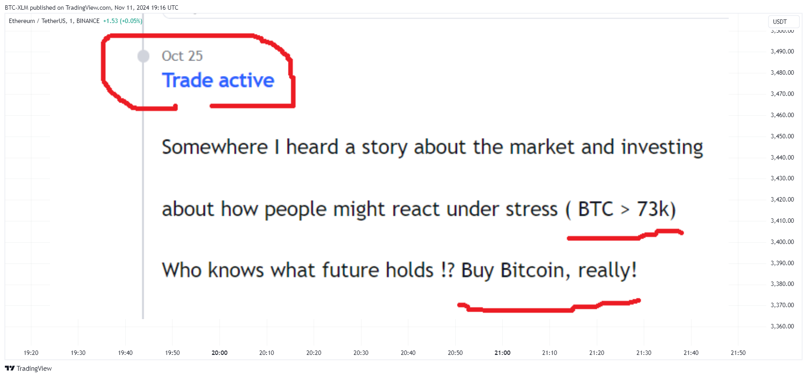Click the +1.53 (+0.05%) price change
The image size is (807, 377).
point(123,21)
